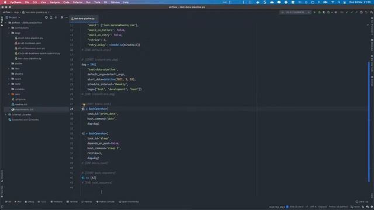
Task: Click the inspections checkmark widget in editor corner
Action: click(x=368, y=24)
